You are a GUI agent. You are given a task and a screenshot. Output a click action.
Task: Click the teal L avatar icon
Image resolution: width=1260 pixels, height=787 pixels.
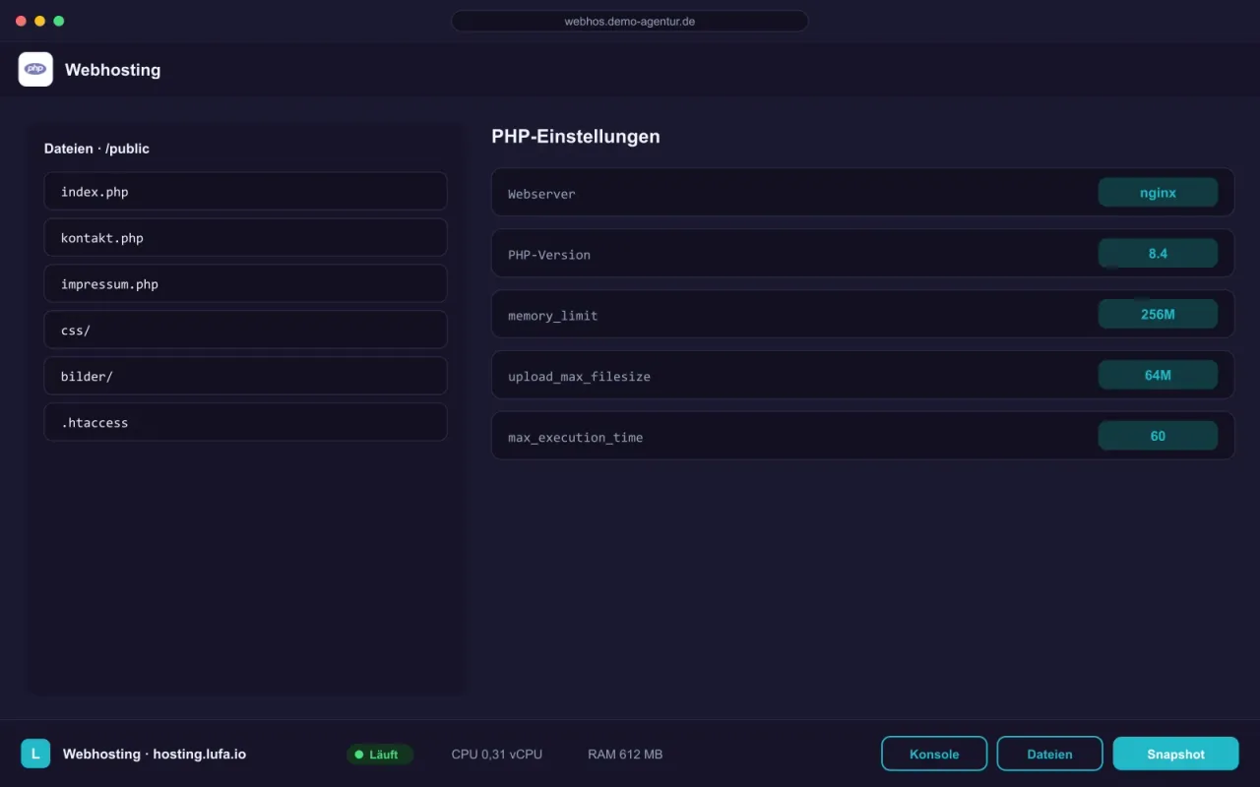click(x=35, y=754)
